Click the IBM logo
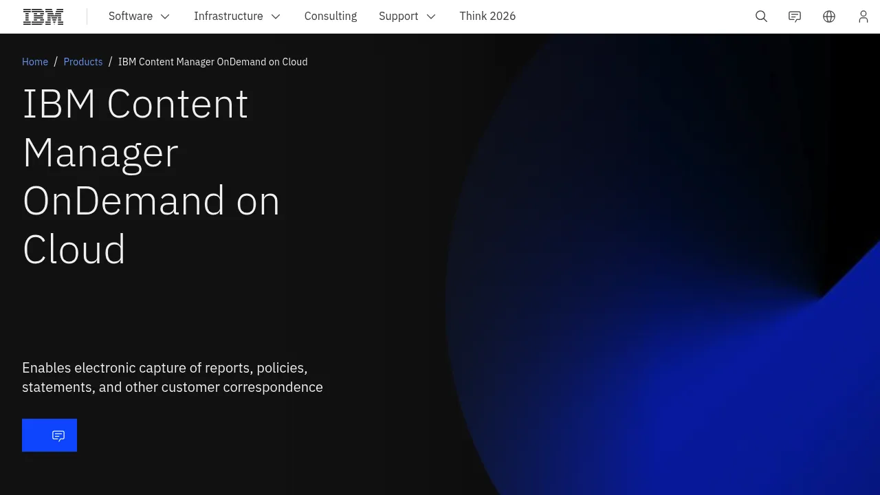Image resolution: width=880 pixels, height=495 pixels. [43, 16]
